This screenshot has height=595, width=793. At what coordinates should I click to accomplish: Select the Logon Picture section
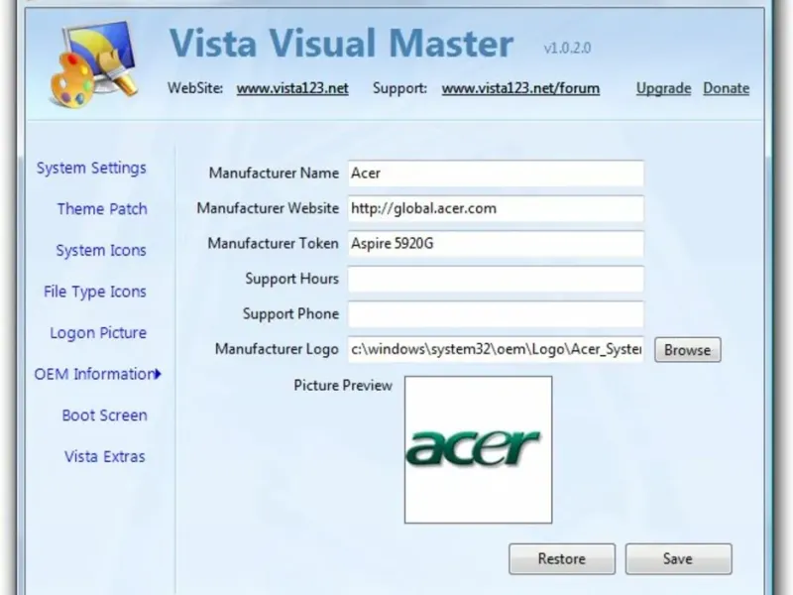tap(98, 333)
